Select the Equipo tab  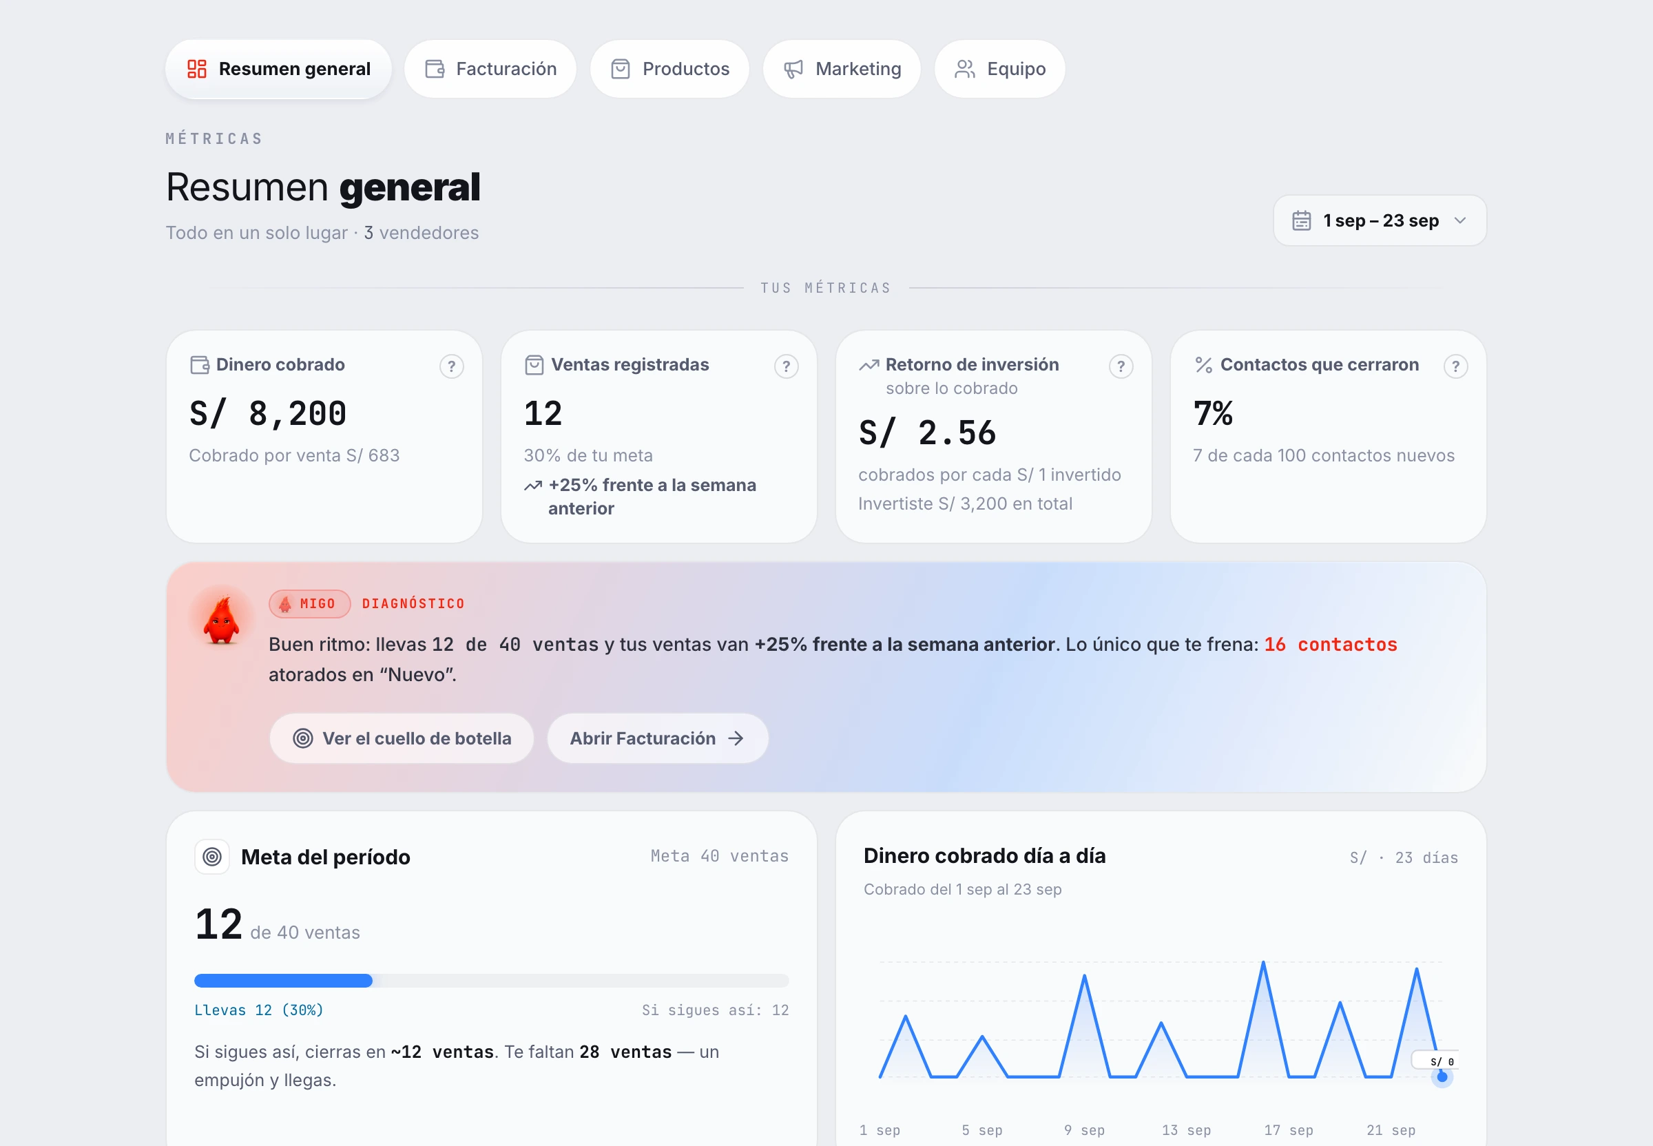(x=999, y=69)
